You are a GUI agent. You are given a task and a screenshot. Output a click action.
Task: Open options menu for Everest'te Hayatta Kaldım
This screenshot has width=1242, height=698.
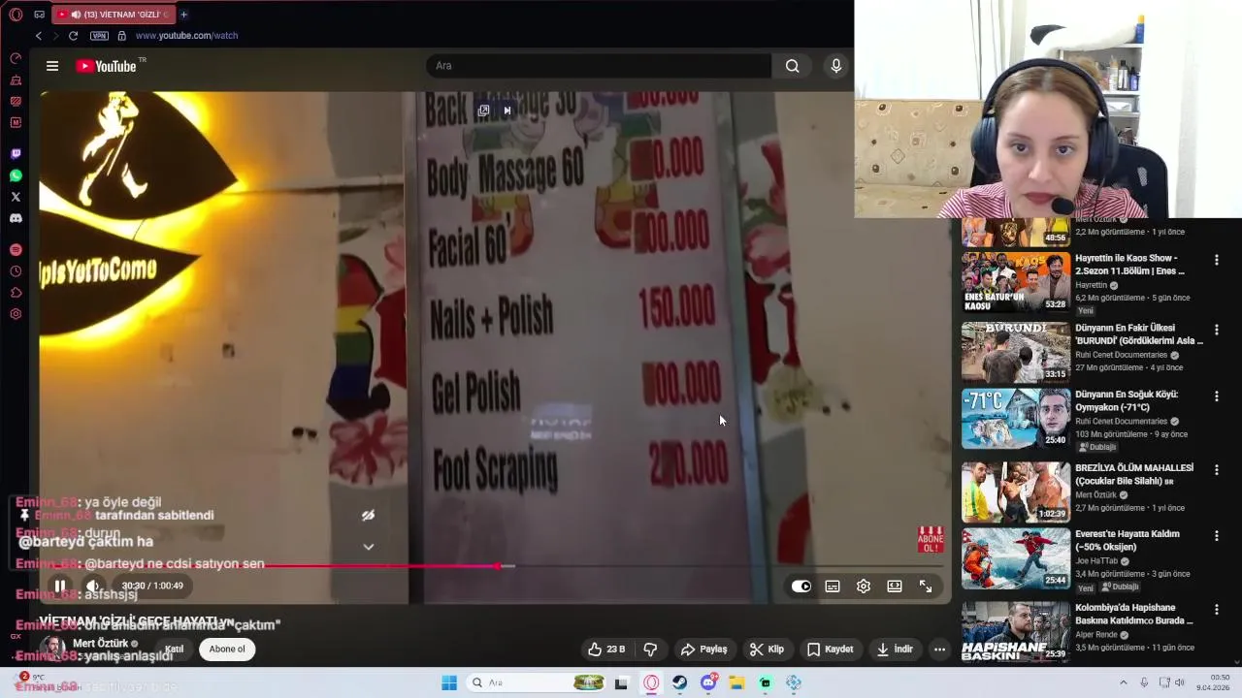pyautogui.click(x=1216, y=535)
